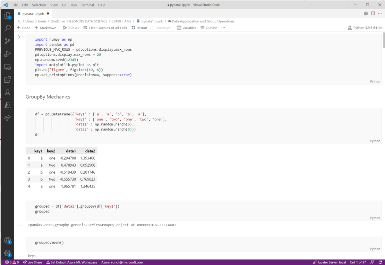
Task: Interrupt the running kernel
Action: coord(161,28)
